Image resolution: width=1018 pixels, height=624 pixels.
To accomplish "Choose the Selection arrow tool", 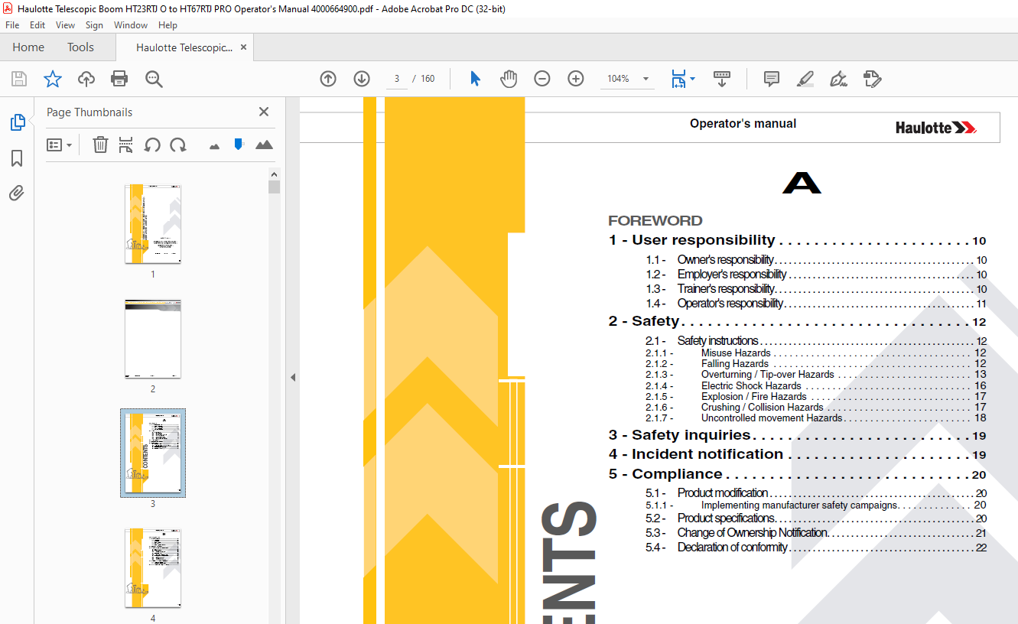I will 475,79.
